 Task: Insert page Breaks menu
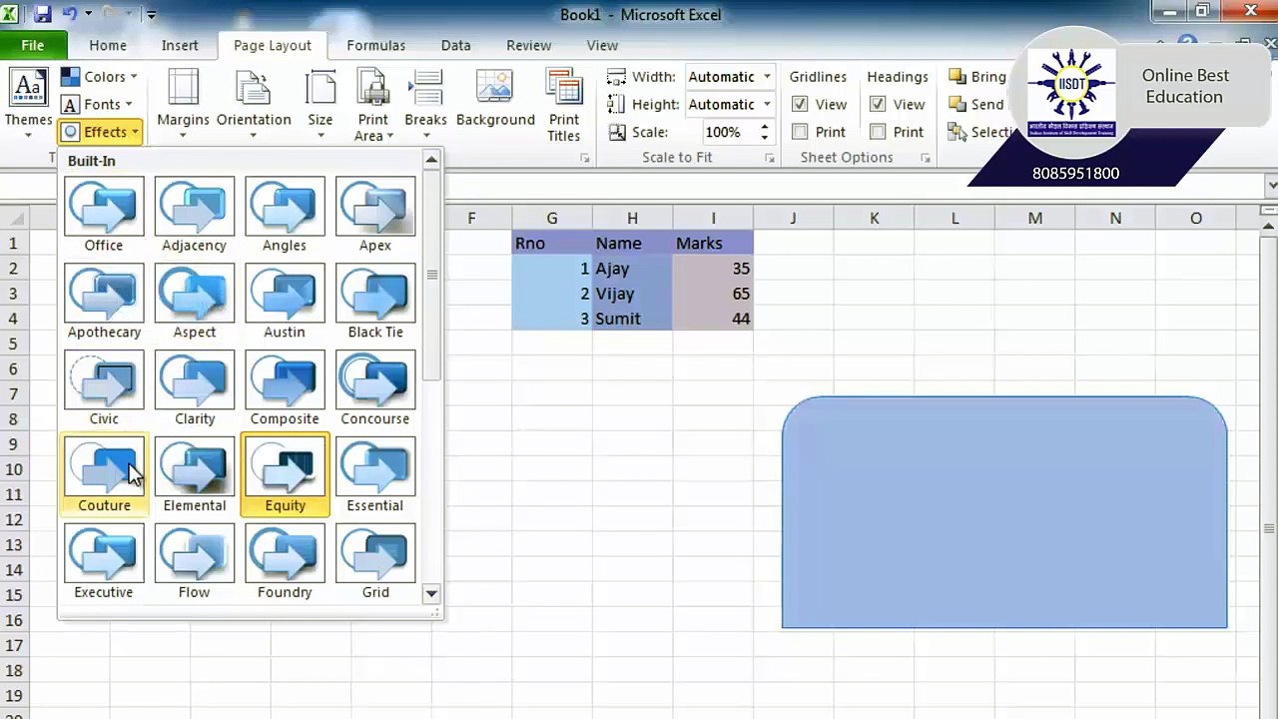point(425,105)
